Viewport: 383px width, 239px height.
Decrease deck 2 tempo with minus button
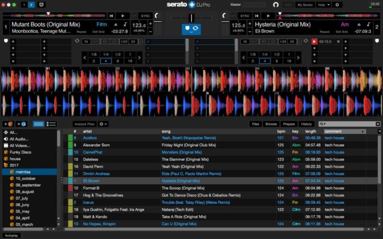click(250, 31)
